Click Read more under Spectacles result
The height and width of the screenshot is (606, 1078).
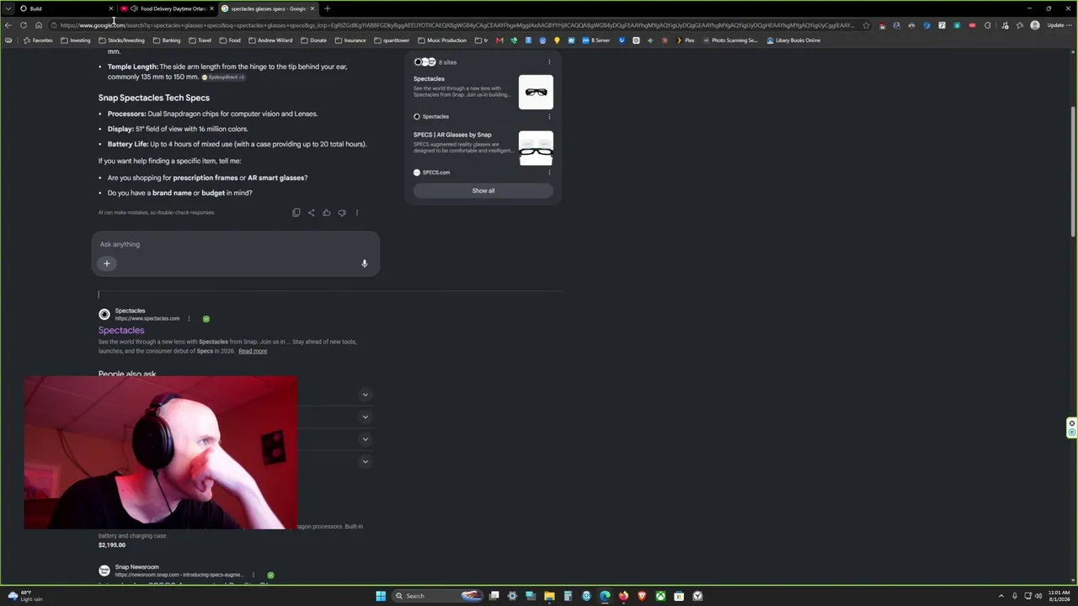point(253,351)
